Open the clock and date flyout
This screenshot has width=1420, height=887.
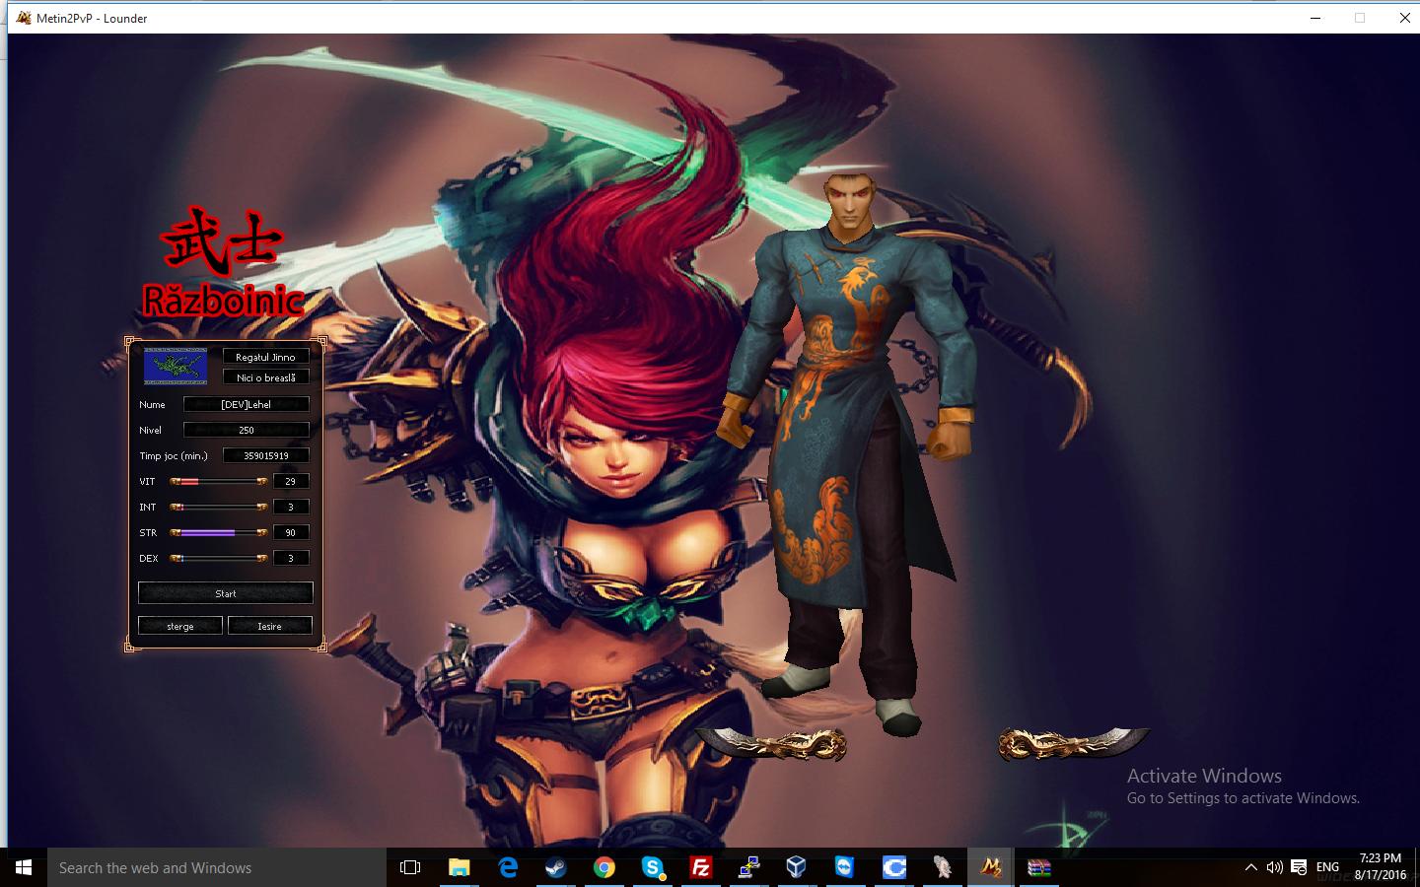click(x=1381, y=867)
